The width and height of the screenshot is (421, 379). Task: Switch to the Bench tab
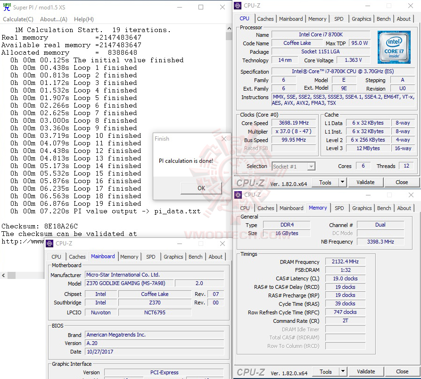point(383,19)
